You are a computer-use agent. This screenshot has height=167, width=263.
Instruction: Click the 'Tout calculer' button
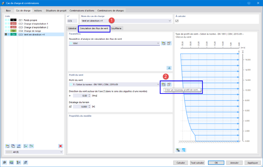(197, 163)
